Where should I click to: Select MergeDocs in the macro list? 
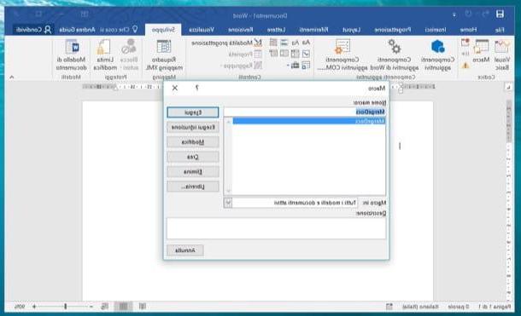click(309, 121)
